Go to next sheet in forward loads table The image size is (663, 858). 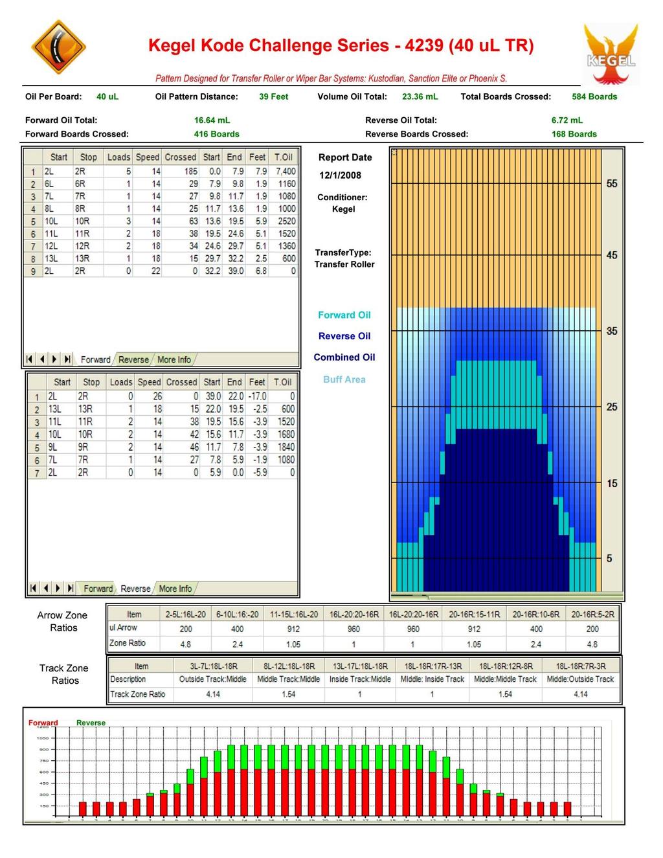[54, 359]
